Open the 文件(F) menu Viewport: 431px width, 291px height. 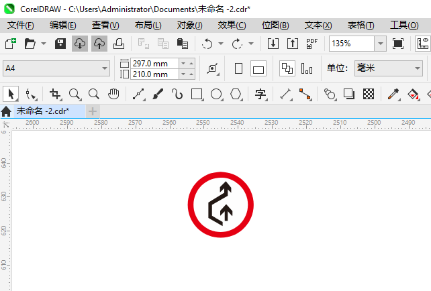21,25
